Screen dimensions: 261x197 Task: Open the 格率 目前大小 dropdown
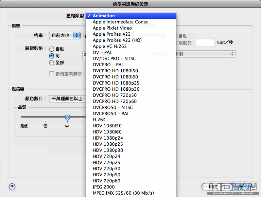point(65,35)
